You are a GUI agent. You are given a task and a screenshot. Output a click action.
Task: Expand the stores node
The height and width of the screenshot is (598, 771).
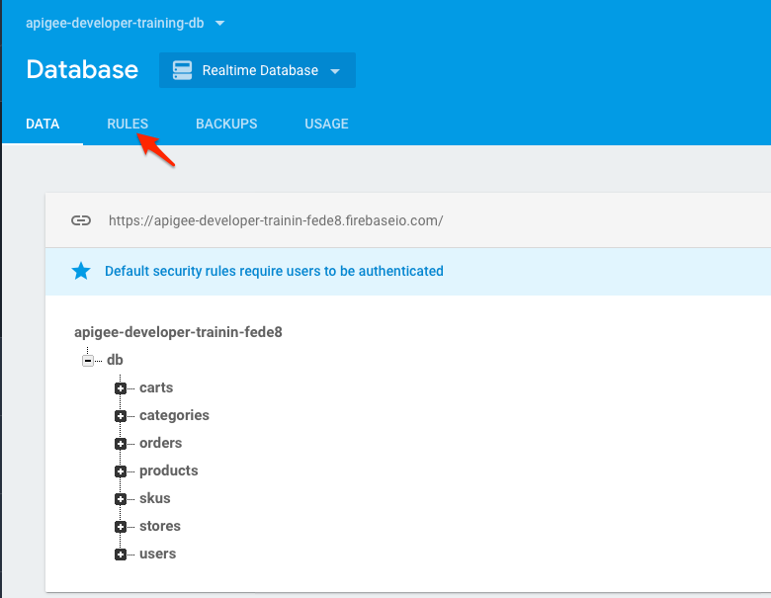[x=121, y=527]
